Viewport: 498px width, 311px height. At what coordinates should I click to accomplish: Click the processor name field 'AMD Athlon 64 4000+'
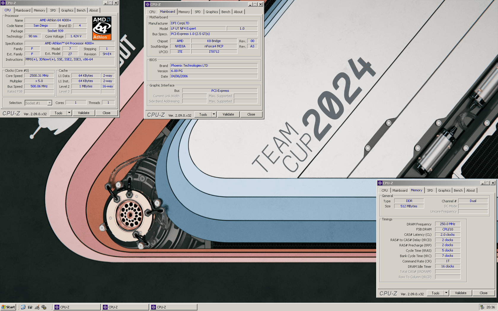(55, 20)
